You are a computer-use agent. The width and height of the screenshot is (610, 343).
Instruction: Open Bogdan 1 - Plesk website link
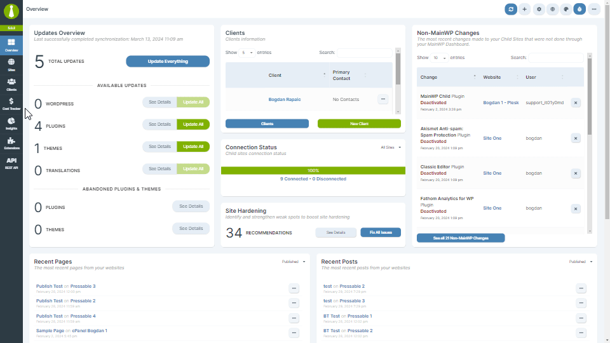click(501, 103)
